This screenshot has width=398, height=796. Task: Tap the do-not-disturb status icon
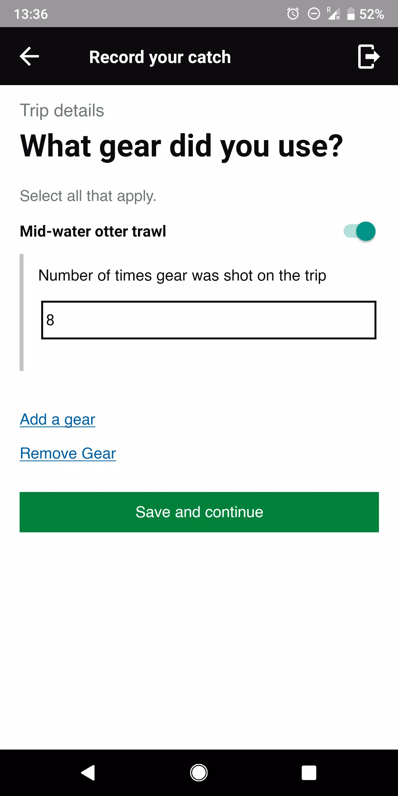314,14
